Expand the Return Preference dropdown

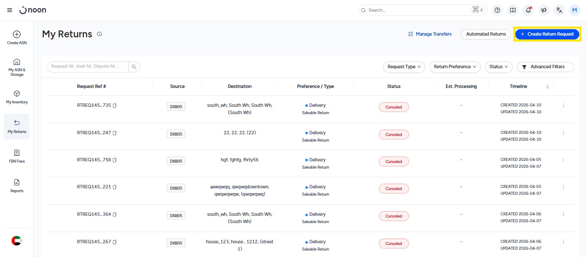(455, 67)
